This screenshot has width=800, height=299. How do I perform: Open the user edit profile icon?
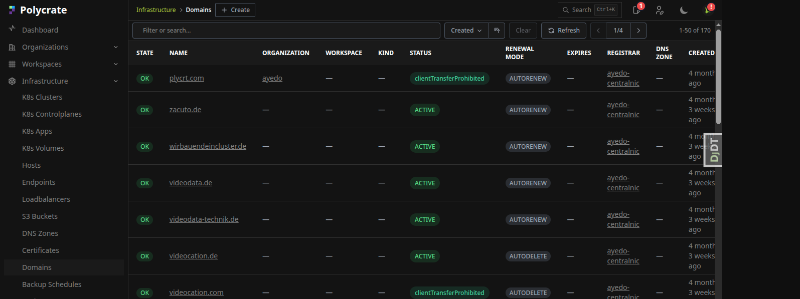coord(660,10)
